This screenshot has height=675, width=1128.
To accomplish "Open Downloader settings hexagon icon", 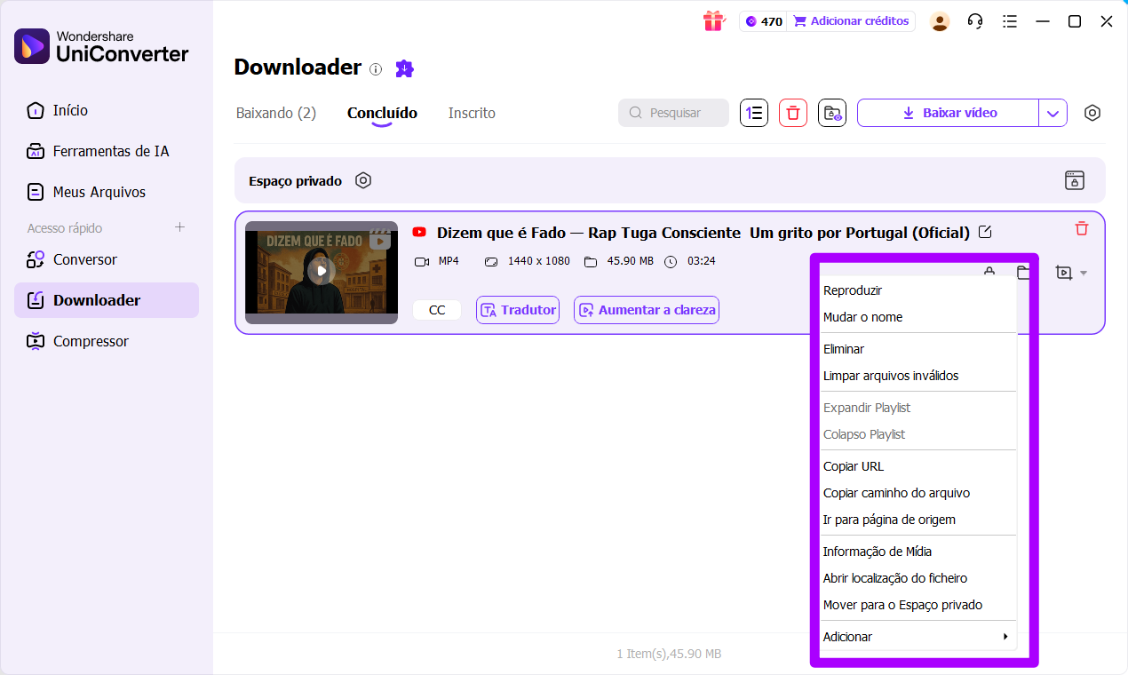I will pyautogui.click(x=1092, y=113).
